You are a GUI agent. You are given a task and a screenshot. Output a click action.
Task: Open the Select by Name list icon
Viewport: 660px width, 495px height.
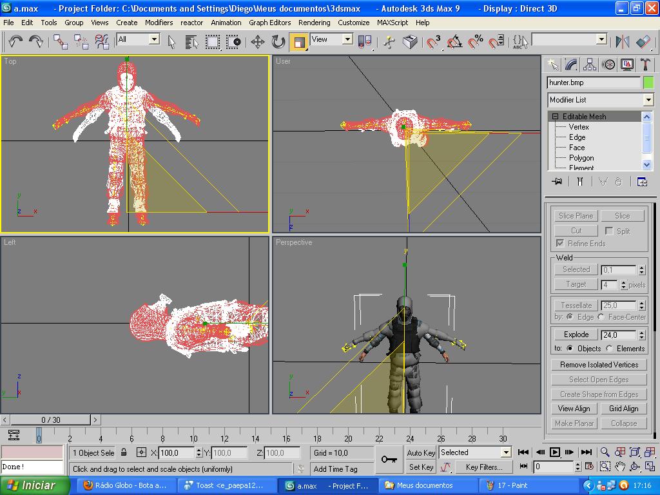click(191, 42)
